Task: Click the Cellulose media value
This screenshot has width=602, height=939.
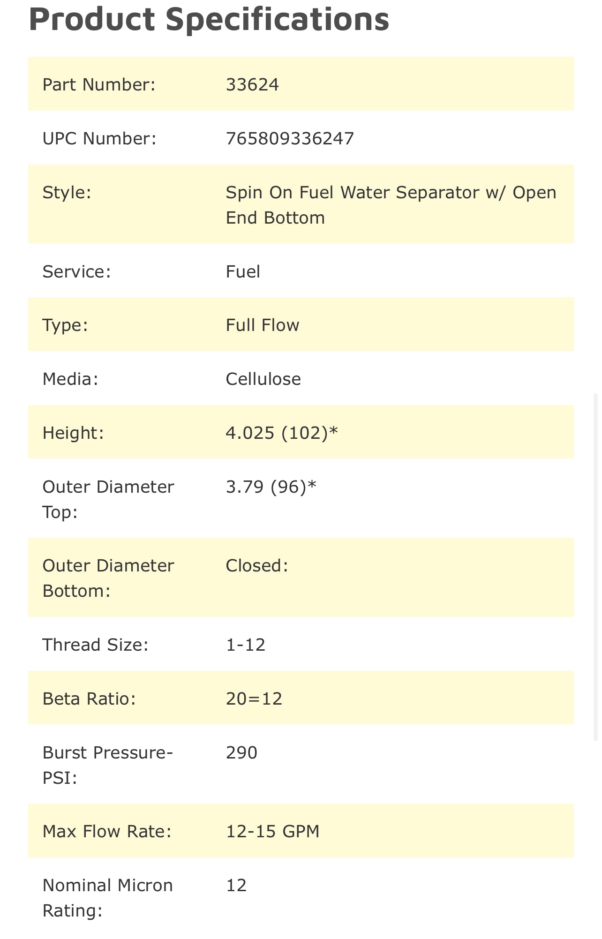Action: coord(263,379)
